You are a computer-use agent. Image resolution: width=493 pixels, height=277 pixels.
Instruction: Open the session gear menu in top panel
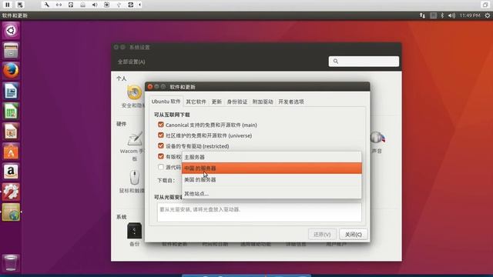tap(488, 15)
